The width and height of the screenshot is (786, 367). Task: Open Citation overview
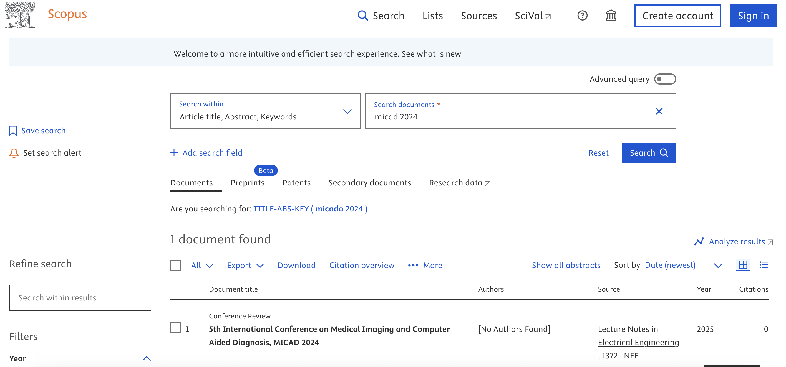362,265
